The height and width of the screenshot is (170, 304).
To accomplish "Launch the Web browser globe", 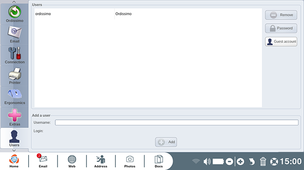I will [72, 161].
